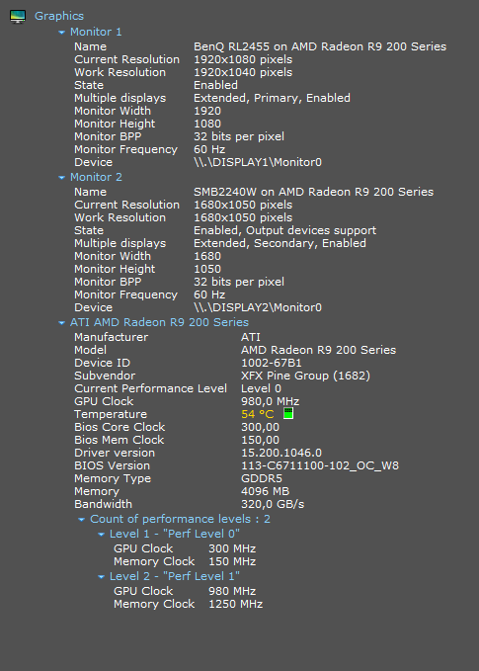The height and width of the screenshot is (671, 479).
Task: Click "Extended, Secondary, Enabled" value
Action: coord(279,243)
